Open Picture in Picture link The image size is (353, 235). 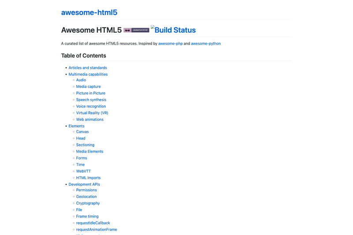click(x=90, y=93)
